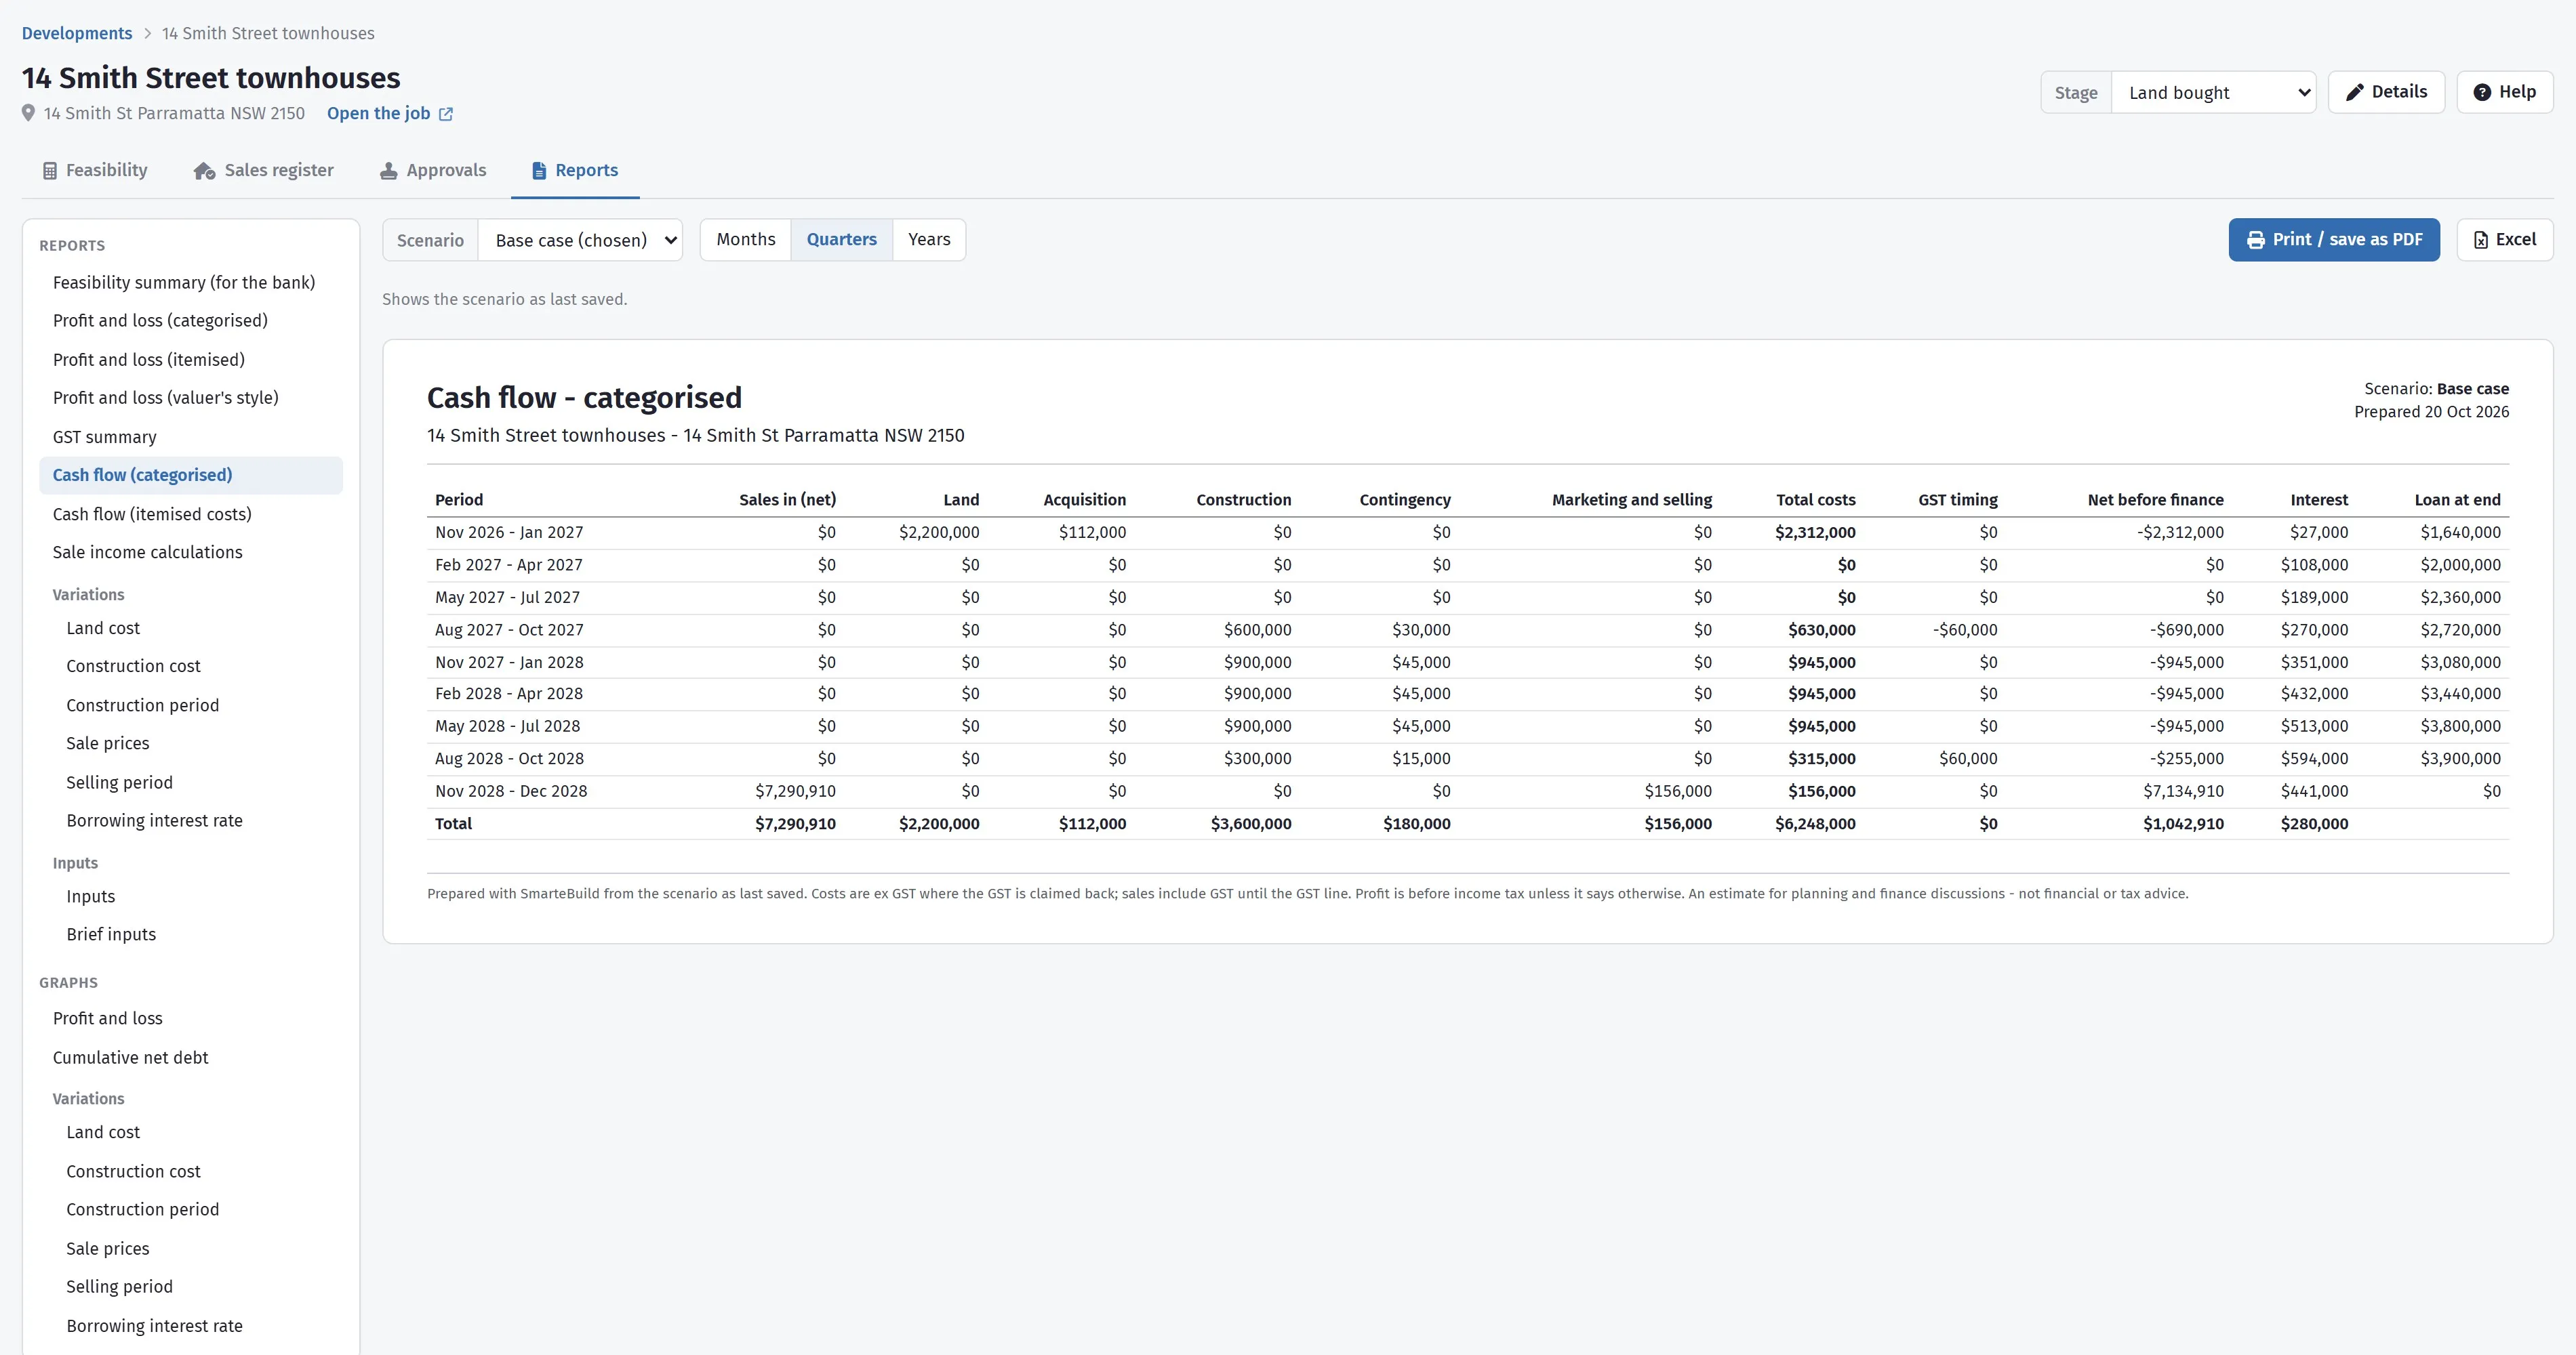Switch period view to Quarters
Image resolution: width=2576 pixels, height=1355 pixels.
[x=841, y=240]
